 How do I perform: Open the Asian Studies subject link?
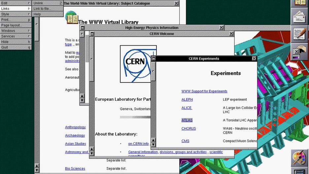tap(76, 144)
